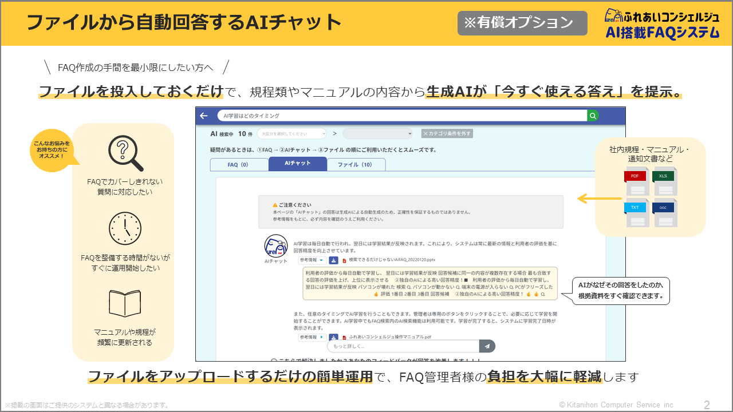Click the green search magnifier button

pyautogui.click(x=593, y=116)
